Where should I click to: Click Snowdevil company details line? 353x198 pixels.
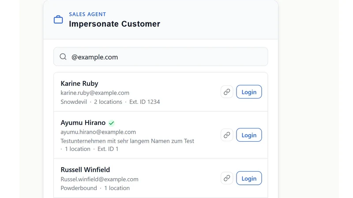click(x=110, y=102)
